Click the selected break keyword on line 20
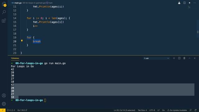 tap(37, 41)
